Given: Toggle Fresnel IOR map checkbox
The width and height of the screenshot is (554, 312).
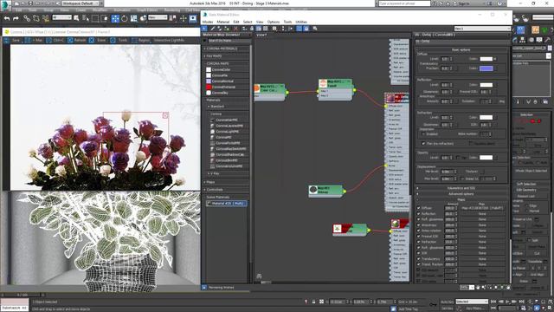Looking at the screenshot, I should click(x=418, y=237).
